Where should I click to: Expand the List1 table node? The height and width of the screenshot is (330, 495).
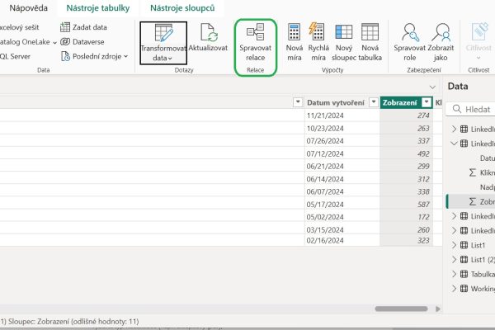pyautogui.click(x=454, y=245)
